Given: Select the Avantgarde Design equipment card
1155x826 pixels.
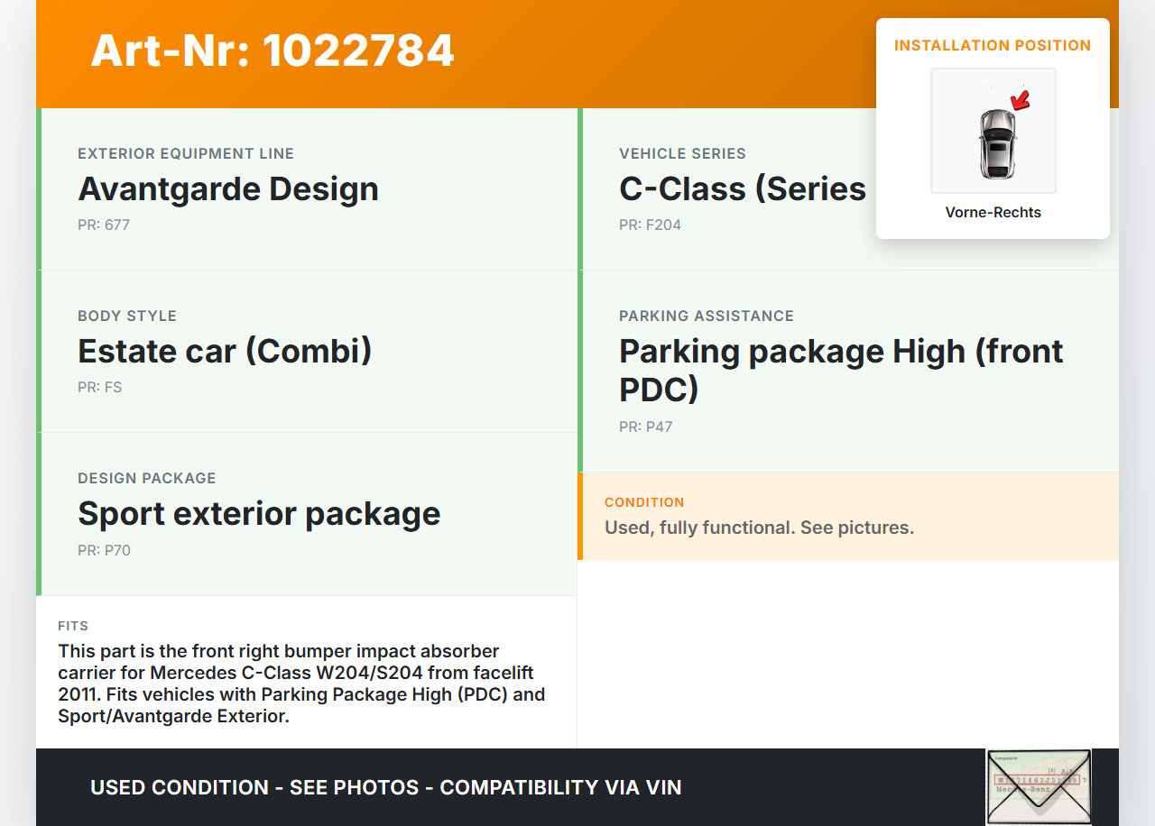Looking at the screenshot, I should coord(308,189).
